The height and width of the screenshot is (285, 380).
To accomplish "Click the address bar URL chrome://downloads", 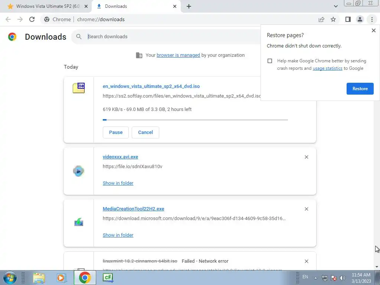I will [101, 19].
